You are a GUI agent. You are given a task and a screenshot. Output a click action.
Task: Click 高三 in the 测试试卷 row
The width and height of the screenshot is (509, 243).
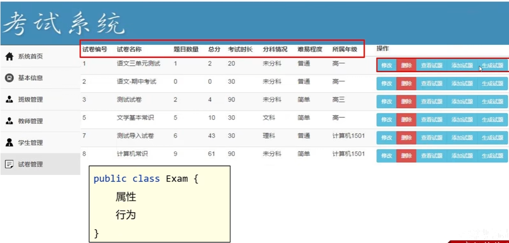coord(338,100)
